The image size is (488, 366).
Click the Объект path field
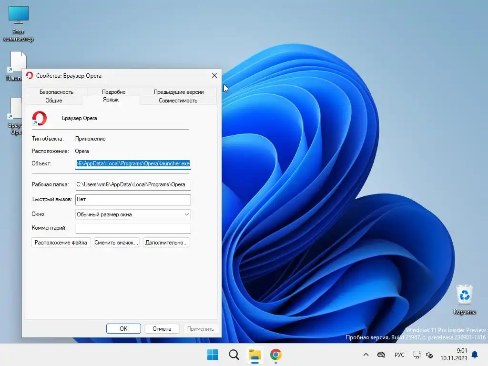(x=133, y=164)
